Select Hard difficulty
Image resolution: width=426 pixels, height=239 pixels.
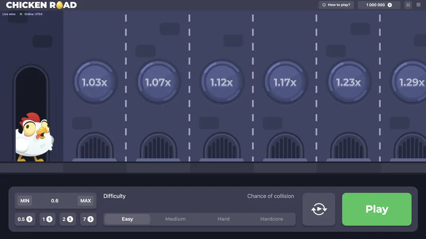coord(223,219)
